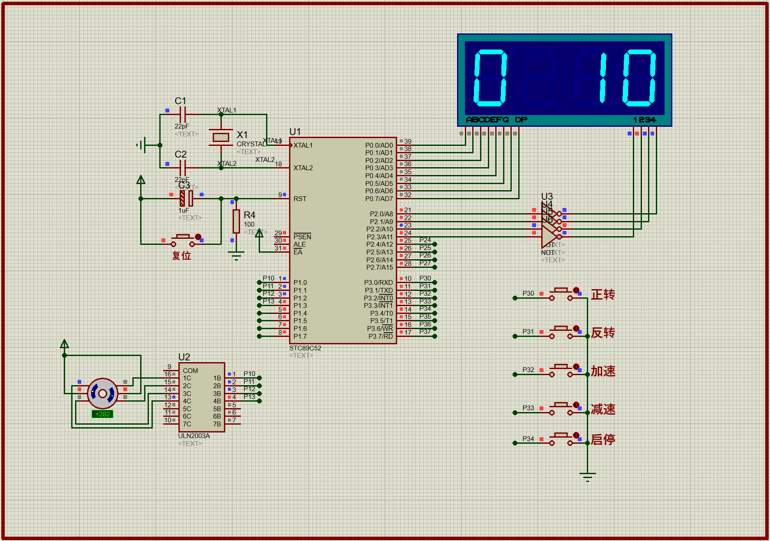The width and height of the screenshot is (770, 541).
Task: Click the P34 net label near 启停 button
Action: 528,439
